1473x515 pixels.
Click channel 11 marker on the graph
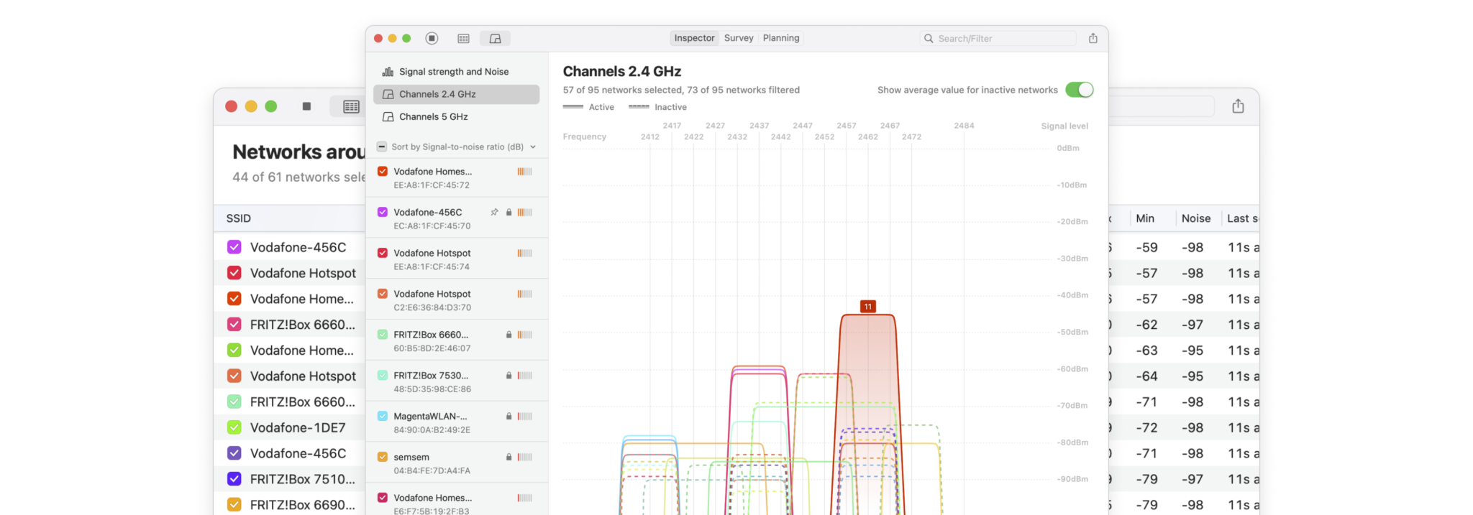coord(868,307)
